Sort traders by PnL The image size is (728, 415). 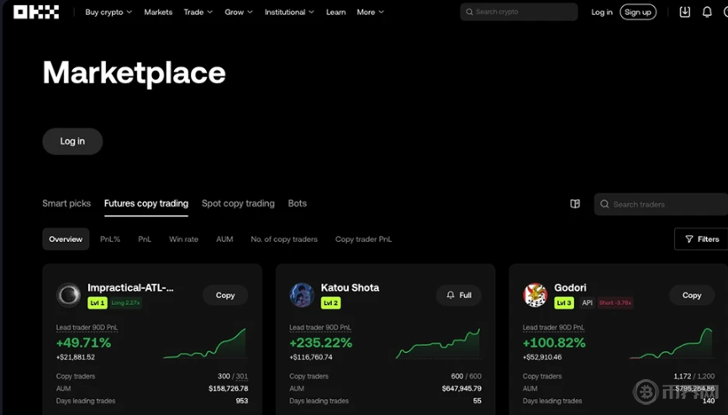tap(145, 239)
